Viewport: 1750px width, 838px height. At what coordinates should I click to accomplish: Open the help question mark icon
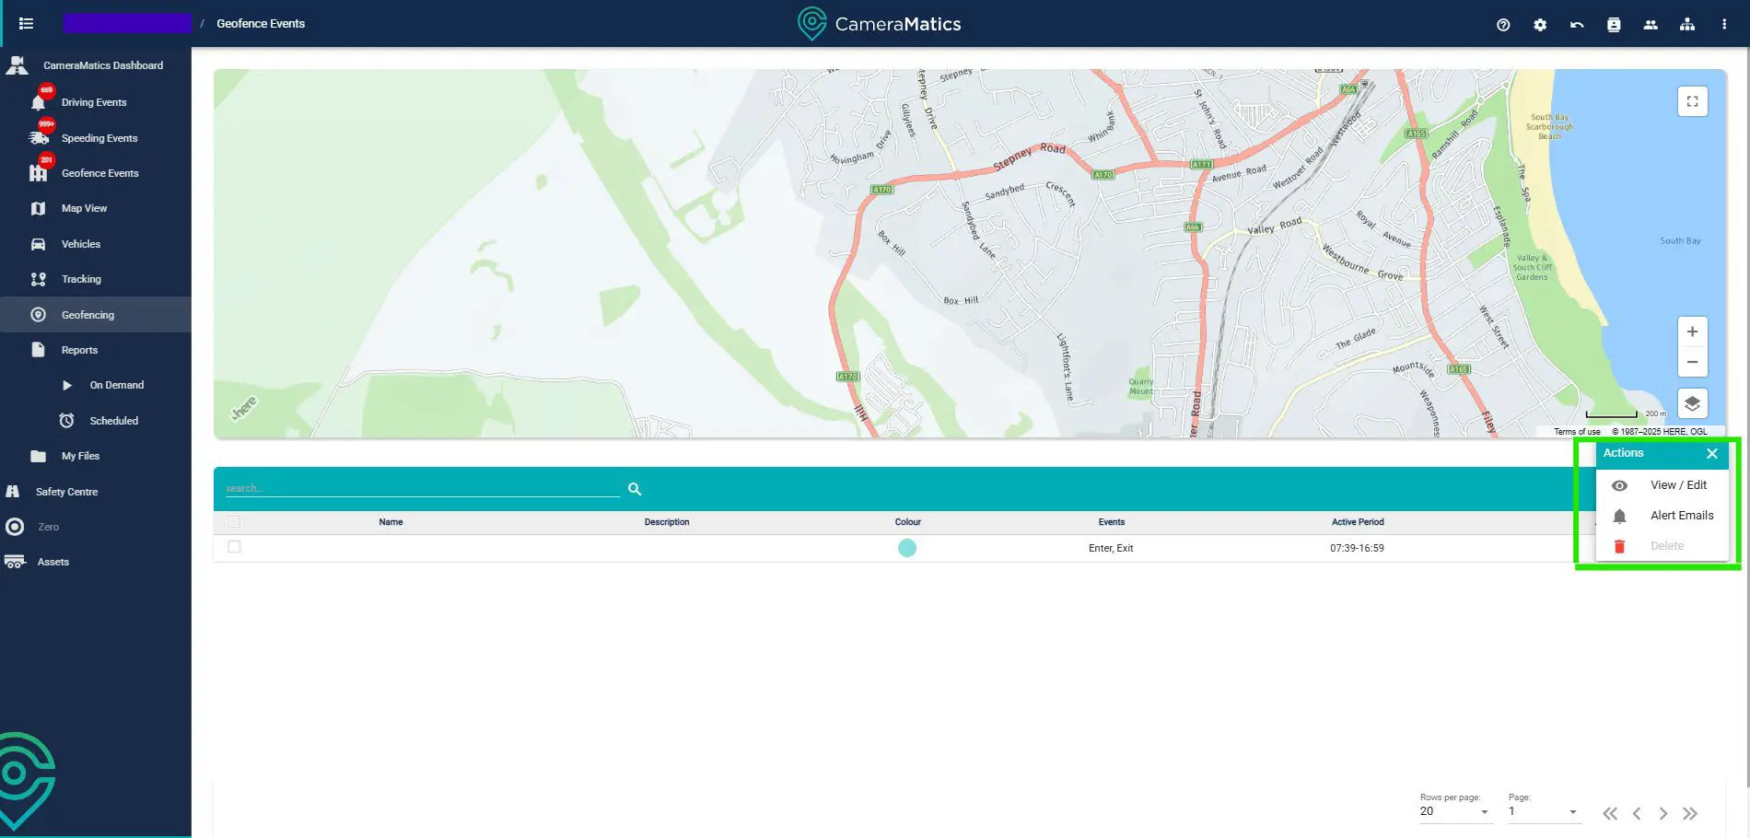coord(1503,25)
